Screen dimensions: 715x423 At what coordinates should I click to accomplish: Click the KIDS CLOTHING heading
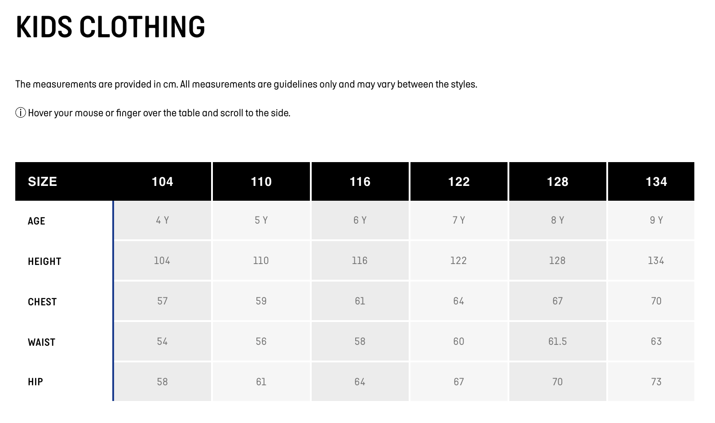point(110,27)
